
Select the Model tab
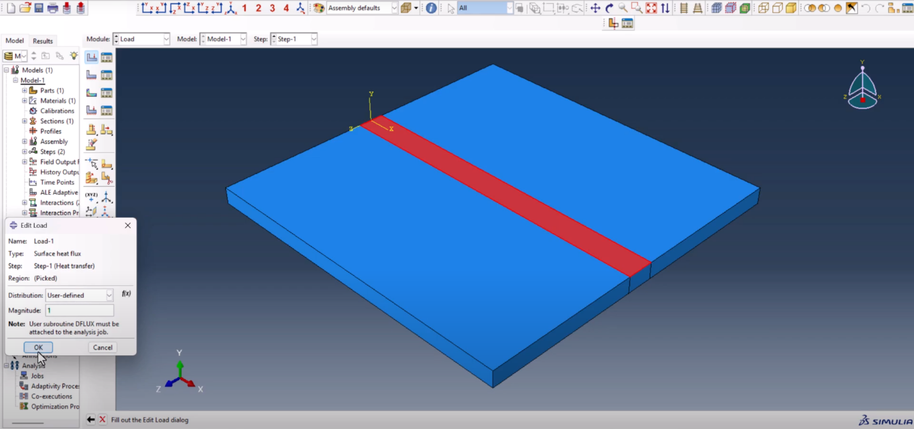(15, 41)
